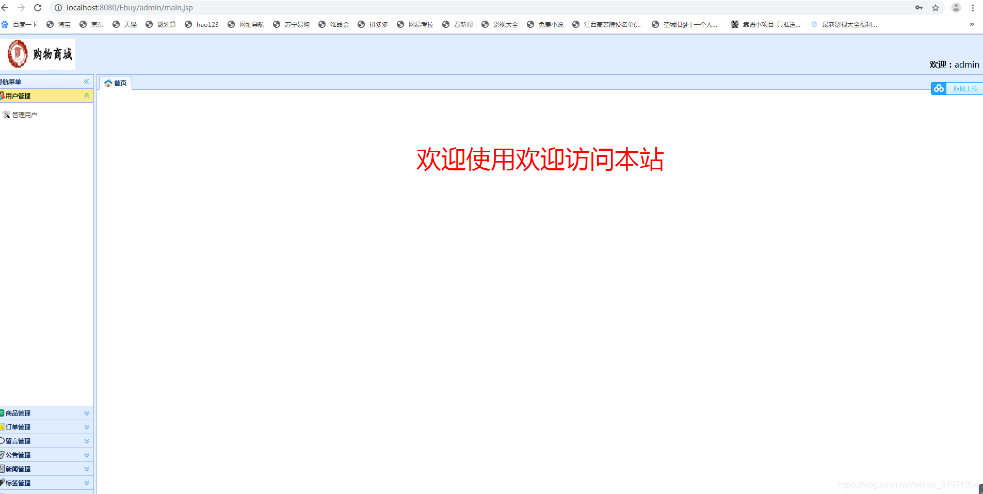Click the 管理用户 tools icon

tap(6, 115)
